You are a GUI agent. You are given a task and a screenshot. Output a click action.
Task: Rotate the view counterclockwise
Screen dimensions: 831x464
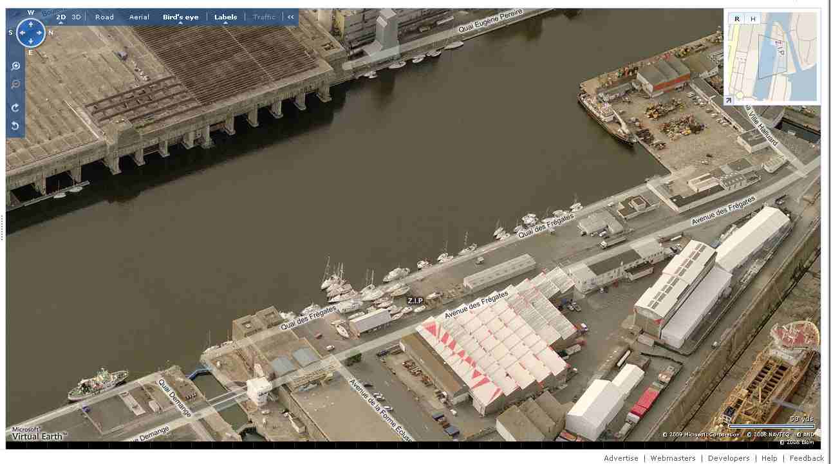pos(15,125)
